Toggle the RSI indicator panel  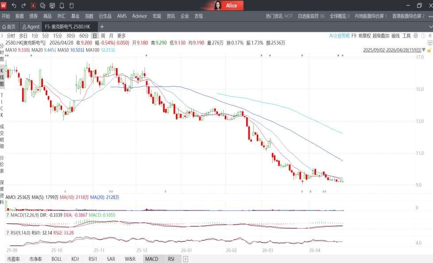click(x=171, y=259)
